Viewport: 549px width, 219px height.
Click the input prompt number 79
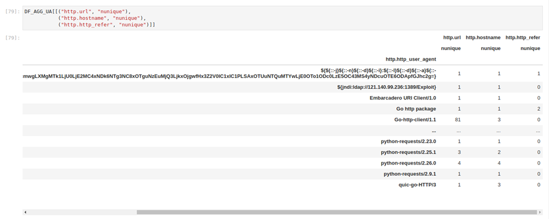pos(12,11)
